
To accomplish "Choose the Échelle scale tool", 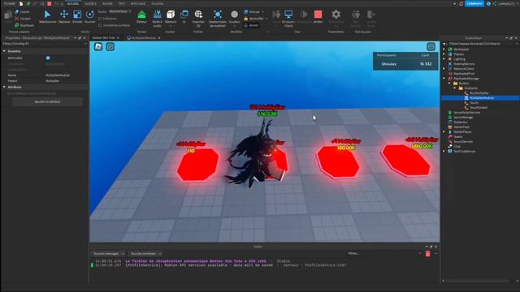I will 77,16.
